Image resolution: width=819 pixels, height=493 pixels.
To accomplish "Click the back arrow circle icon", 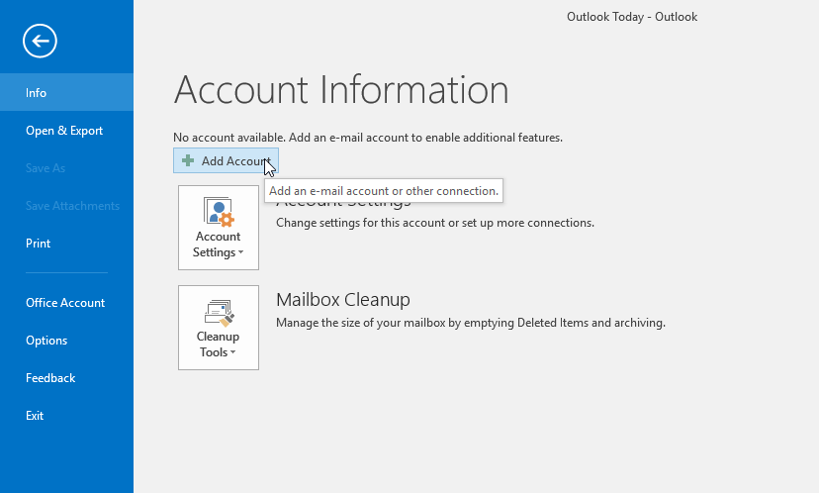I will [40, 41].
